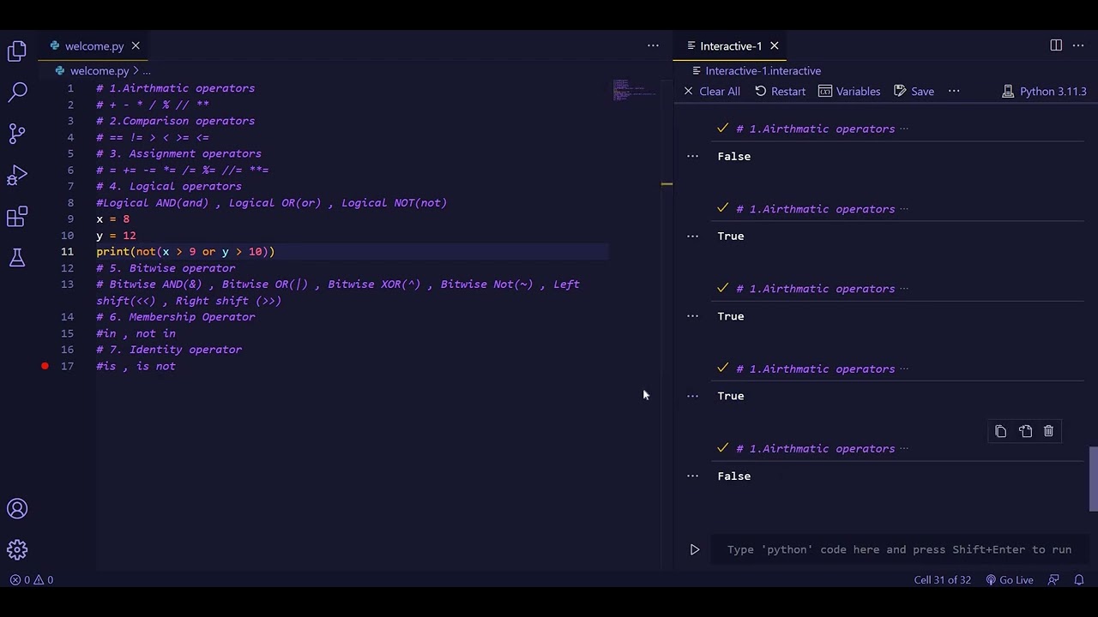1098x617 pixels.
Task: Restart the Python kernel
Action: 780,92
